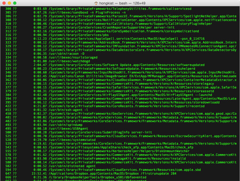240x181 pixels.
Task: Click the installd process line PID 579
Action: pyautogui.click(x=96, y=159)
